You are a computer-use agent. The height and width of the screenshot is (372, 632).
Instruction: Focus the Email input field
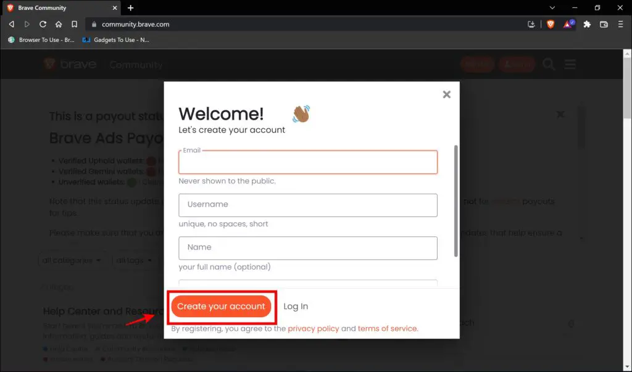308,162
